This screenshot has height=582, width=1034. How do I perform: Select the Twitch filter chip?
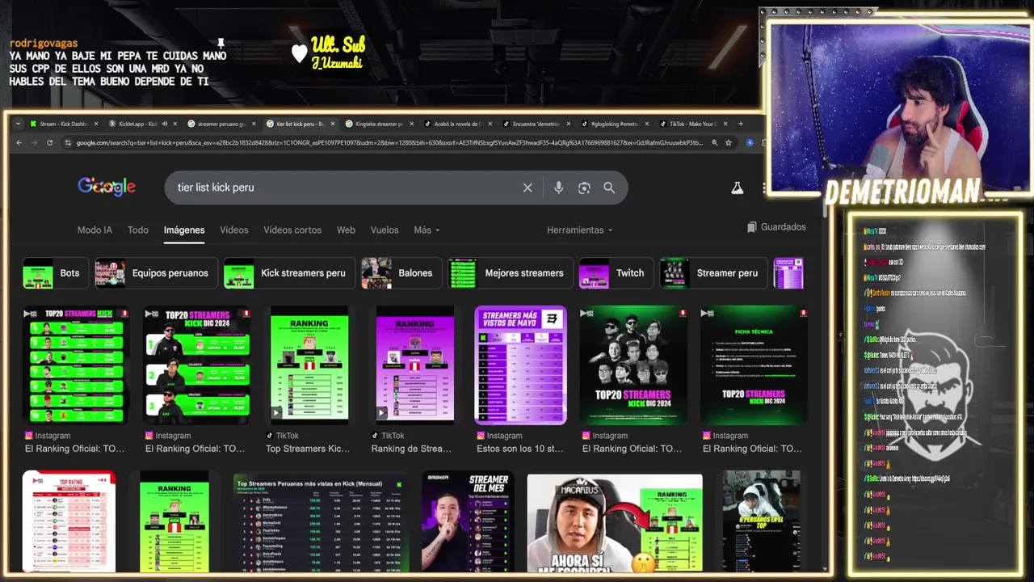616,273
